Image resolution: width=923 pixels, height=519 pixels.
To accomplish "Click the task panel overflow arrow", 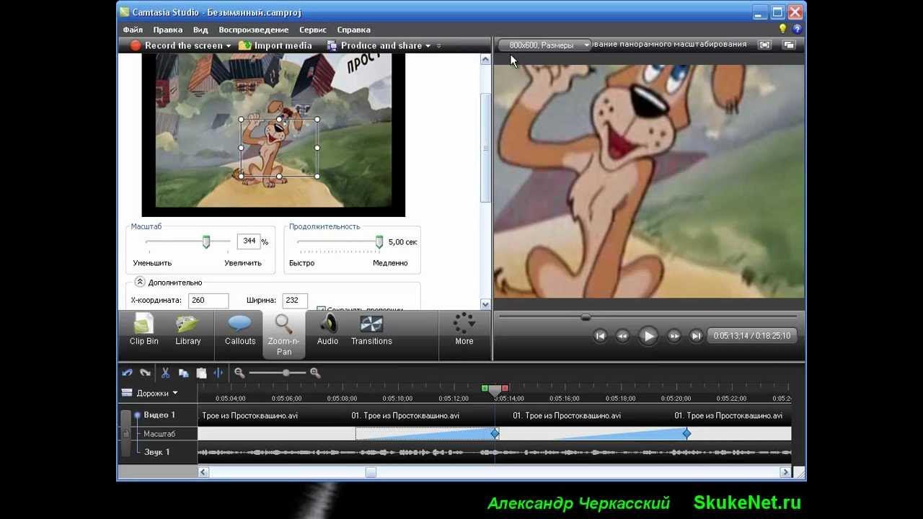I will [438, 45].
